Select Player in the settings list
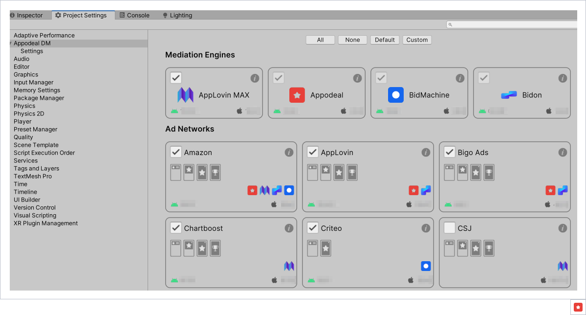Screen dimensions: 586x315 pyautogui.click(x=22, y=122)
